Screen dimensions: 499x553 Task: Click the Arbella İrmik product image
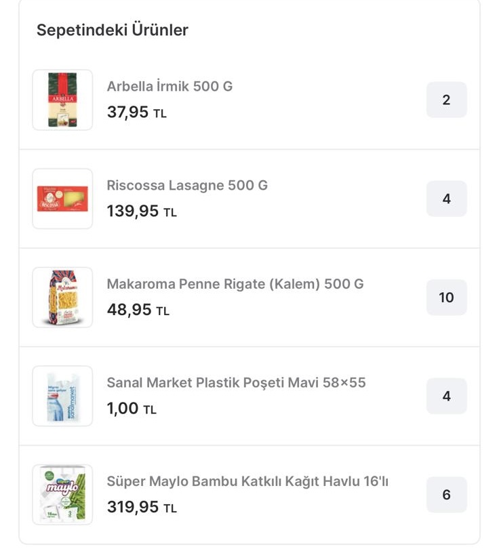pyautogui.click(x=62, y=100)
